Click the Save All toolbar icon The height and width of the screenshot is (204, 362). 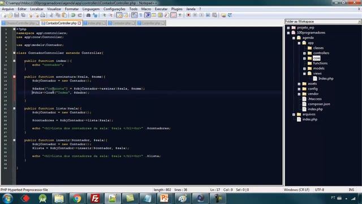click(23, 15)
